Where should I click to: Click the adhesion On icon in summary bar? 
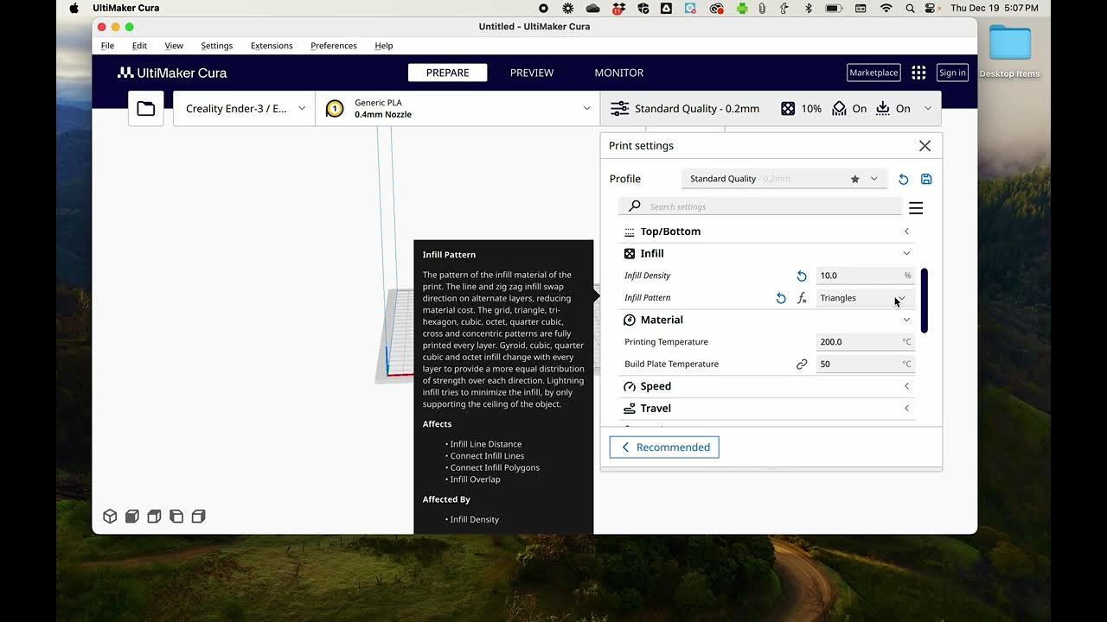883,109
